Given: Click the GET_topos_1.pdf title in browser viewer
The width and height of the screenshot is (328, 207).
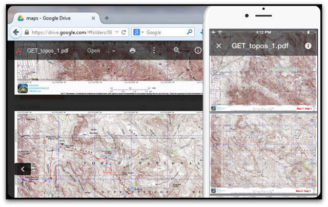Looking at the screenshot, I should tap(48, 51).
